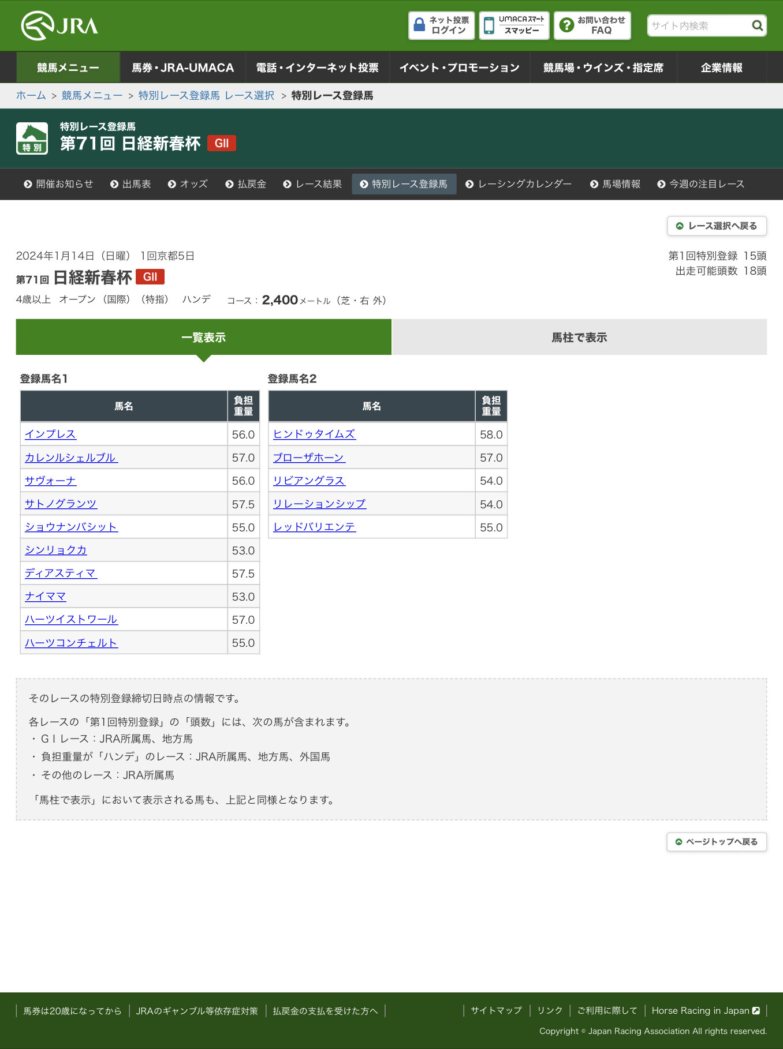
Task: Click レース選択へ戻る button
Action: pyautogui.click(x=717, y=226)
